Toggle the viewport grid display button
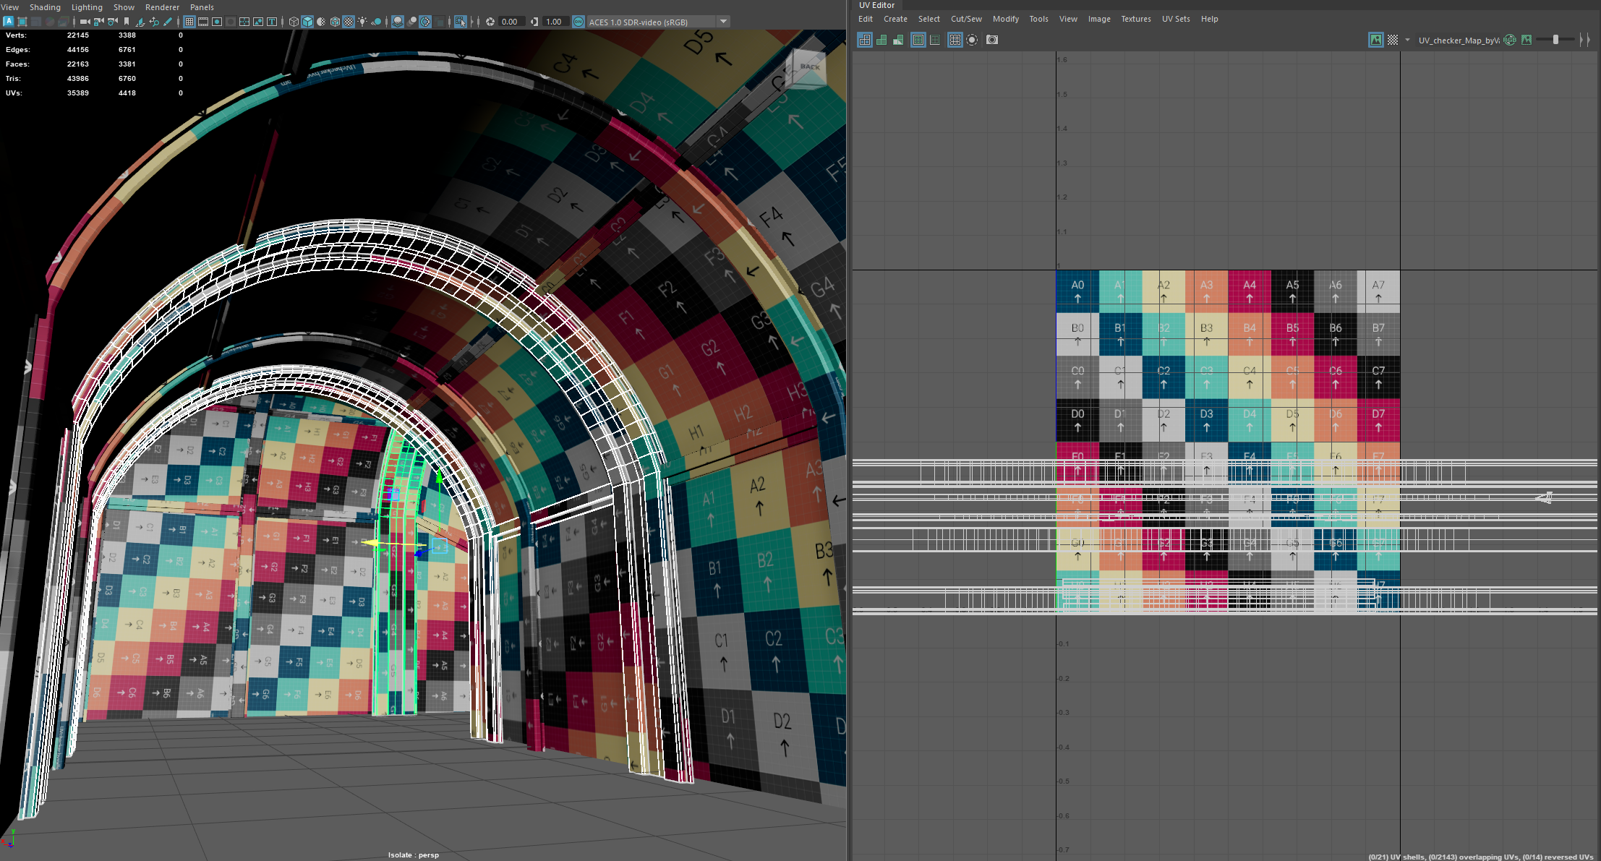The image size is (1601, 861). (x=189, y=22)
